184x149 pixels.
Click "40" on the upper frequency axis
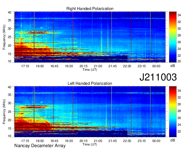tap(9, 12)
